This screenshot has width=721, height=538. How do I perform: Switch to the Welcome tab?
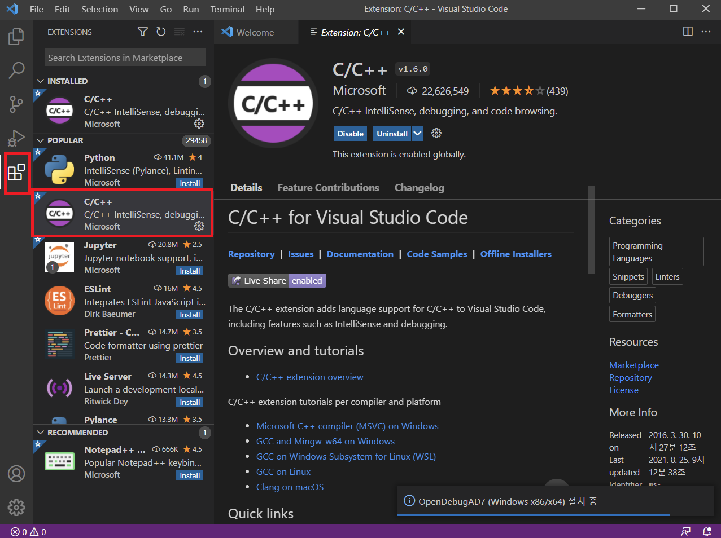tap(256, 32)
